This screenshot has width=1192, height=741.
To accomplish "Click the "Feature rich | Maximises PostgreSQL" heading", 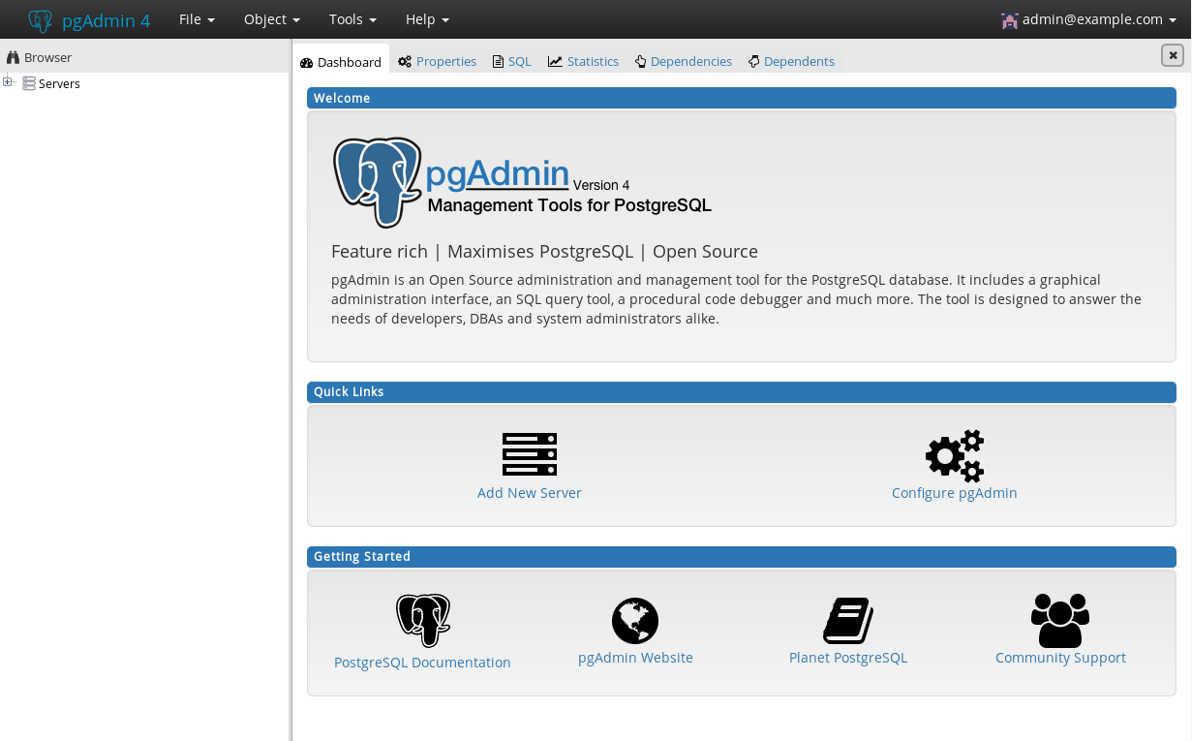I will (x=544, y=252).
